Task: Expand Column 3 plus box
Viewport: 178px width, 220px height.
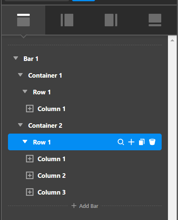Action: 30,192
